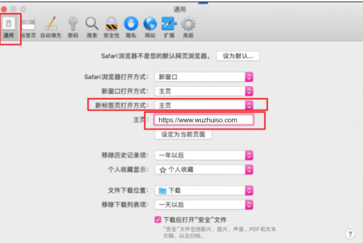Open the 扩展 (Extensions) puzzle icon

[x=169, y=28]
